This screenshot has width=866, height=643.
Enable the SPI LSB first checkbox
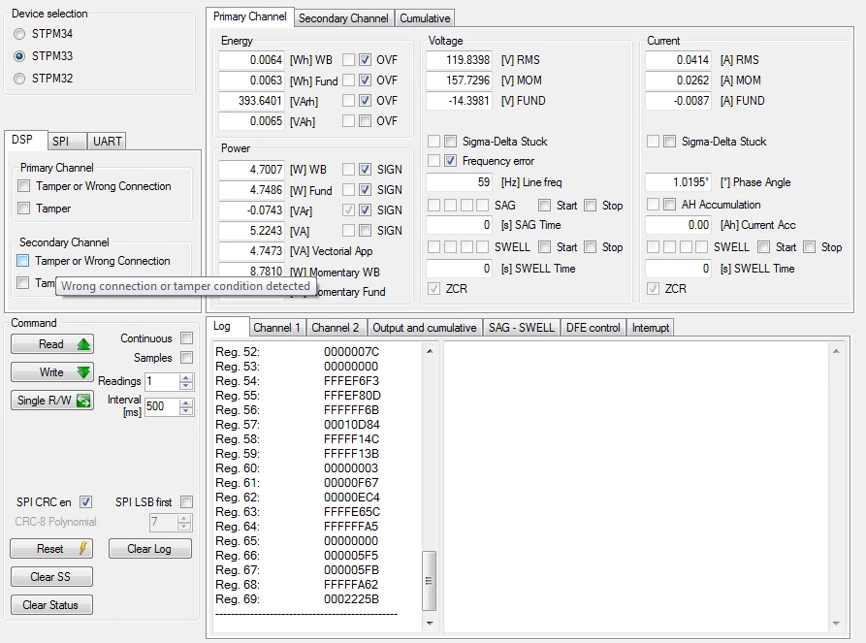[x=186, y=501]
